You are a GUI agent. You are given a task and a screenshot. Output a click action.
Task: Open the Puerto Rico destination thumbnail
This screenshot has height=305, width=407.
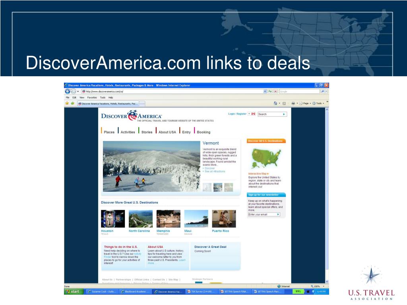click(224, 219)
